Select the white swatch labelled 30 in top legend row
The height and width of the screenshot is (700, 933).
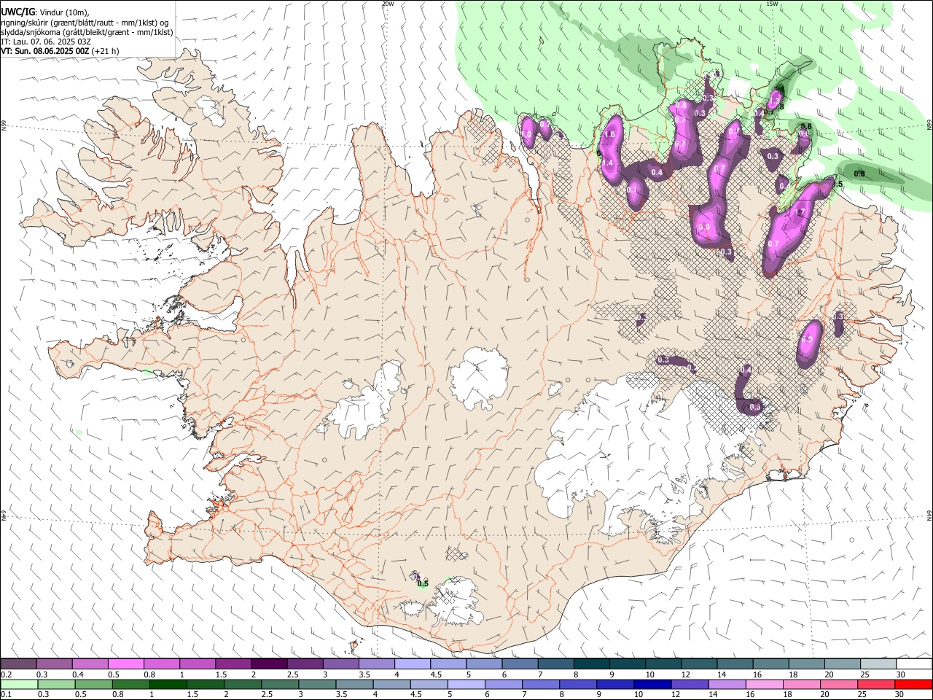(x=914, y=664)
